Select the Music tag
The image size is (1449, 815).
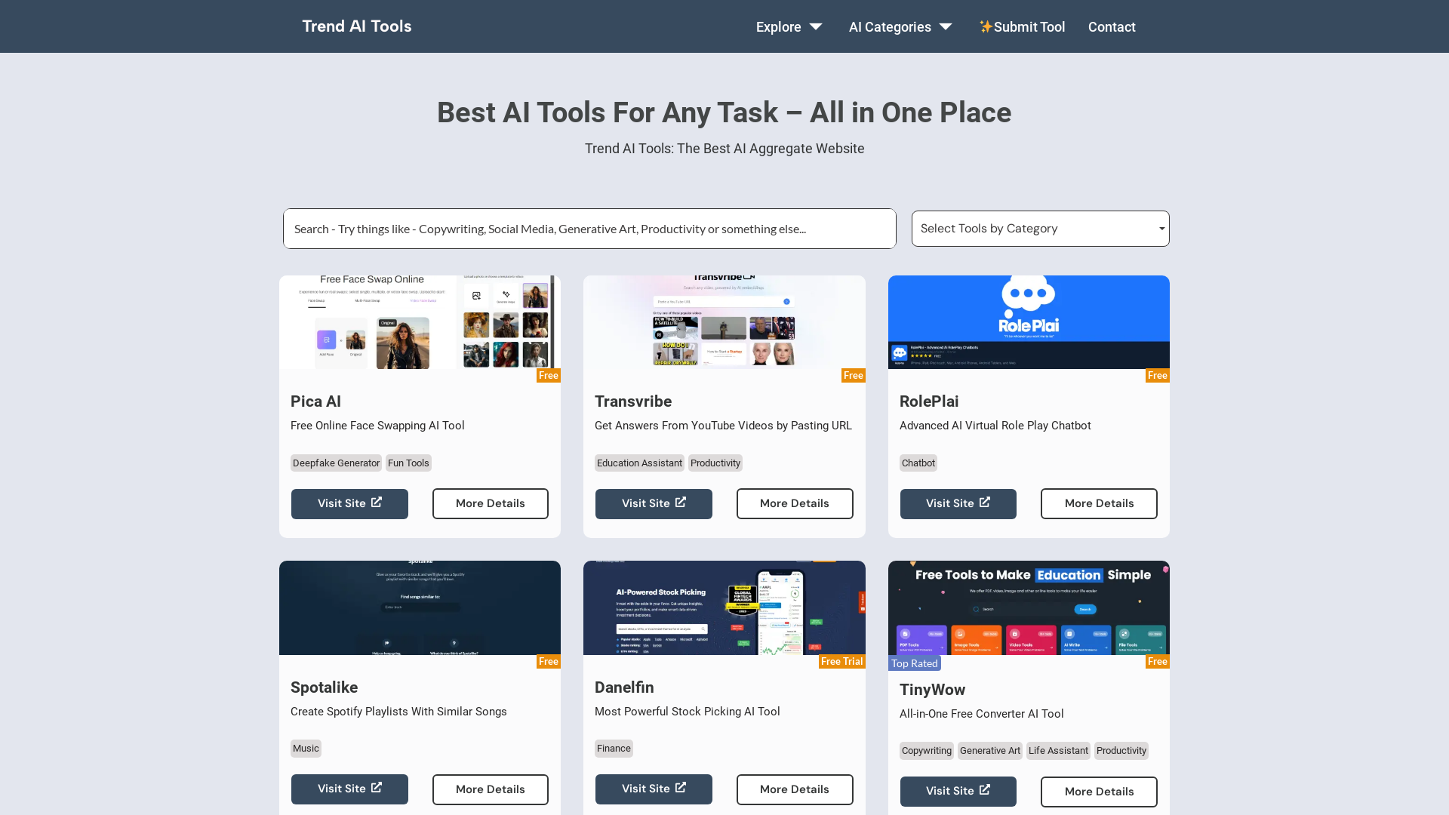coord(306,749)
